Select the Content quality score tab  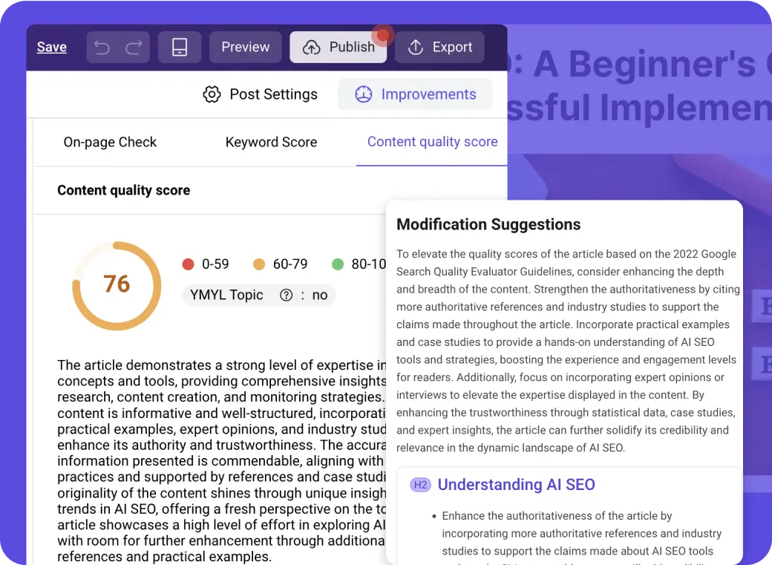click(432, 142)
